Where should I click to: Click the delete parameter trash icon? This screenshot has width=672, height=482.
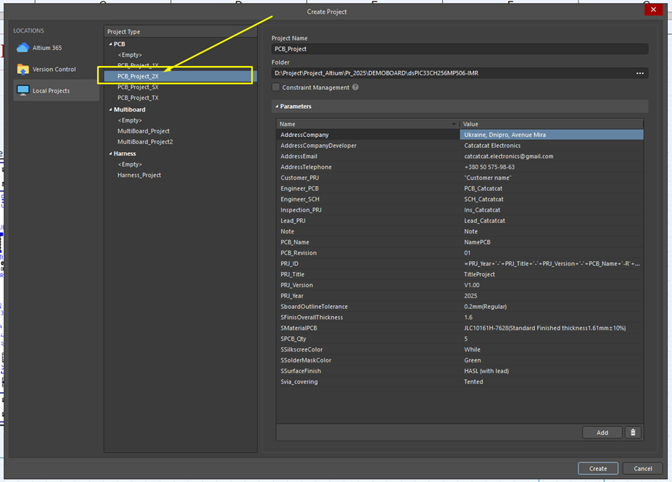point(634,432)
